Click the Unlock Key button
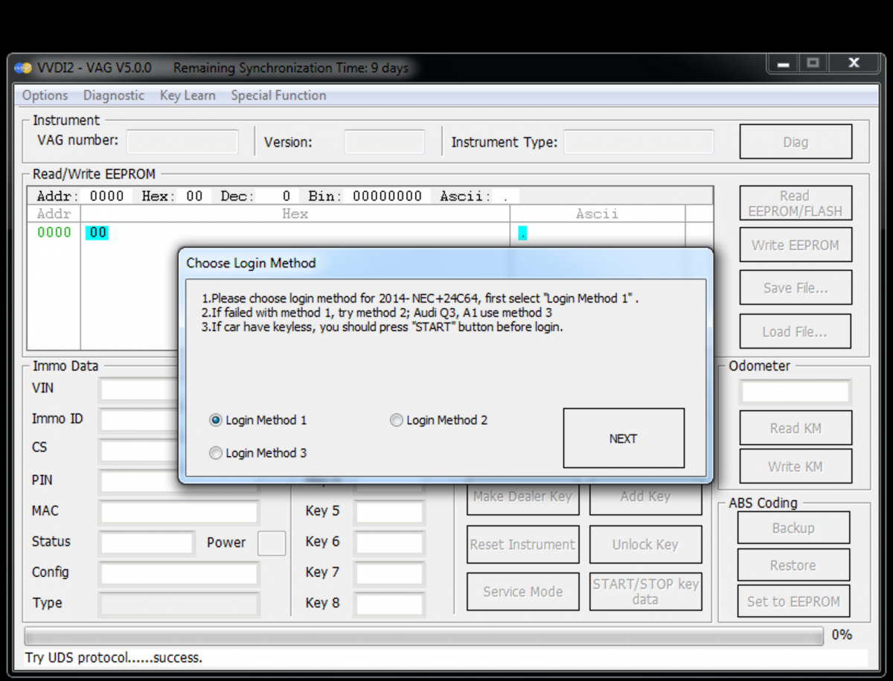The width and height of the screenshot is (893, 681). [646, 545]
